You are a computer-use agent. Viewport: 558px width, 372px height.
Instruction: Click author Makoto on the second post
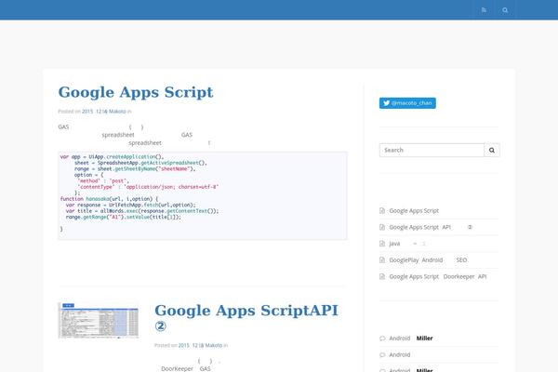(214, 345)
